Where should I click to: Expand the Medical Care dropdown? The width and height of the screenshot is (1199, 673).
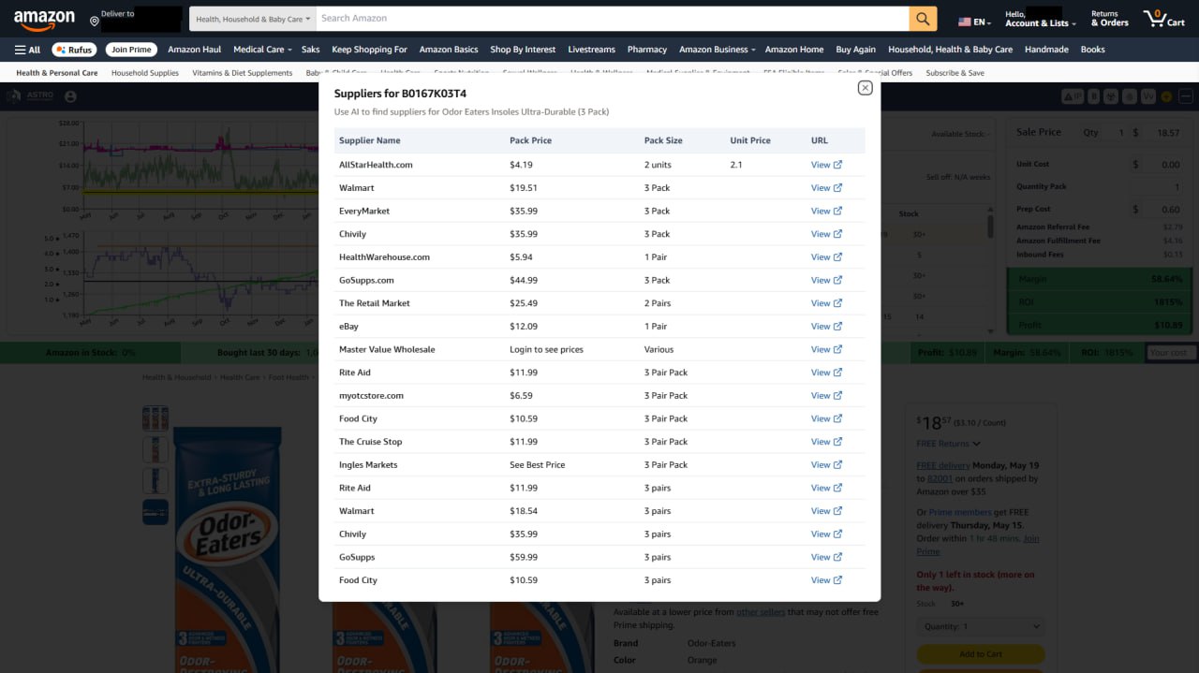click(262, 50)
